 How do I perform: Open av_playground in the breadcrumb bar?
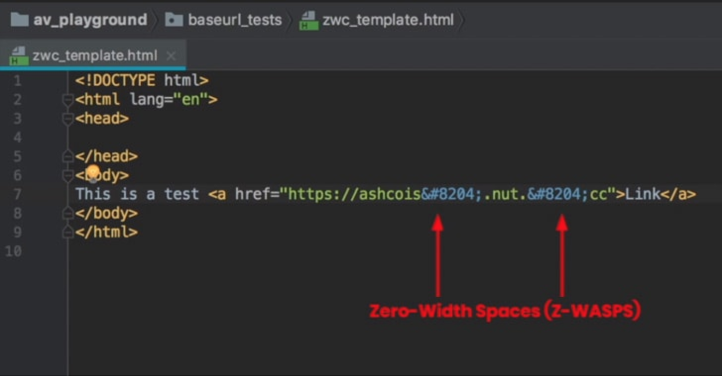pos(89,19)
